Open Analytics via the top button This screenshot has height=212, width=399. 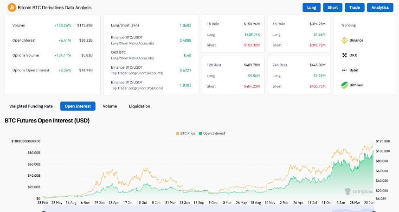pyautogui.click(x=380, y=7)
